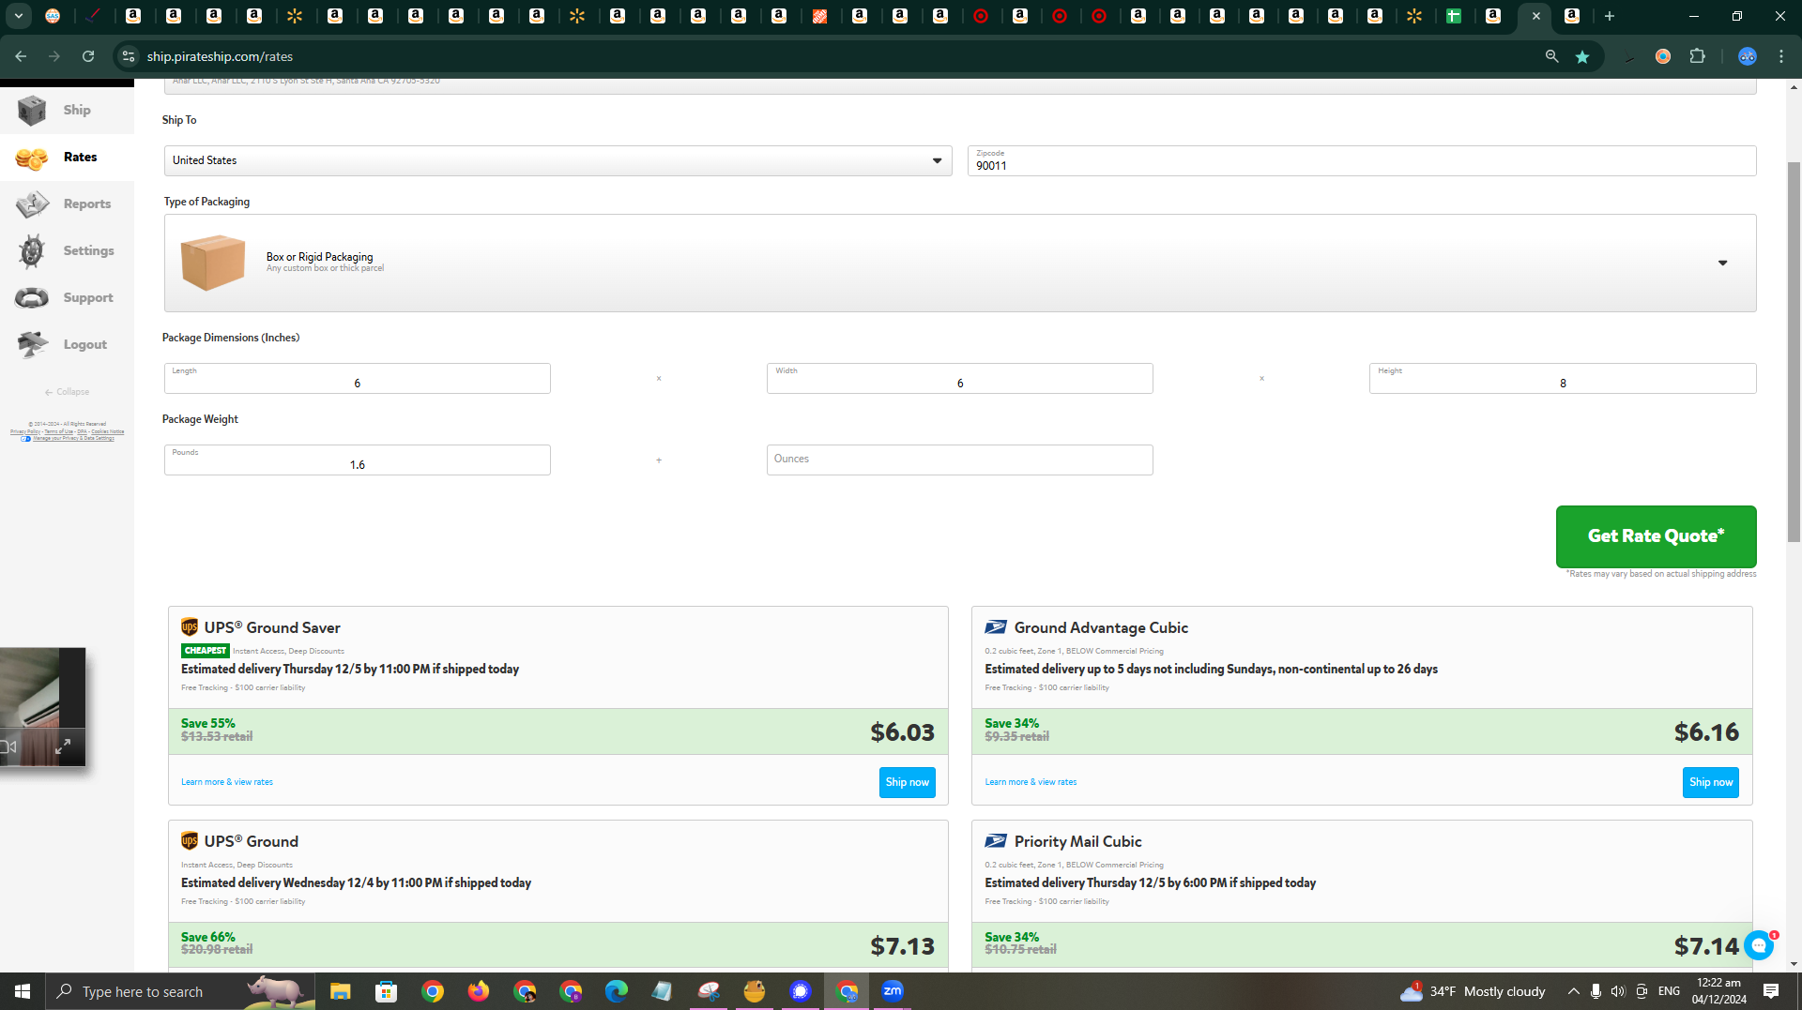Click the Support life ring icon
Viewport: 1802px width, 1010px height.
(32, 298)
